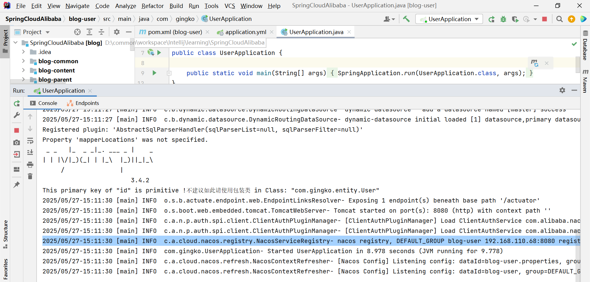Screen dimensions: 590x282
Task: Click blog-user breadcrumb
Action: click(x=82, y=19)
